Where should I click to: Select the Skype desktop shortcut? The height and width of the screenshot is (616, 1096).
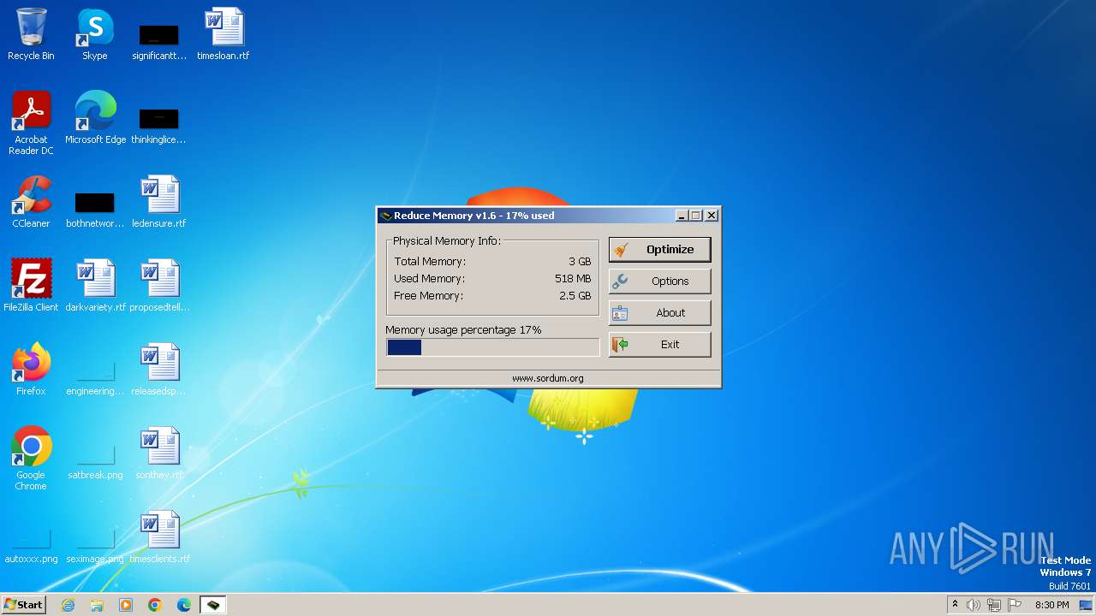tap(95, 34)
